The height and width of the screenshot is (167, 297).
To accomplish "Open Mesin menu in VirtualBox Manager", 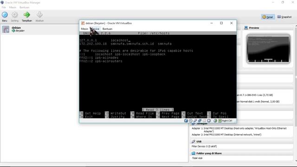I will point(13,7).
